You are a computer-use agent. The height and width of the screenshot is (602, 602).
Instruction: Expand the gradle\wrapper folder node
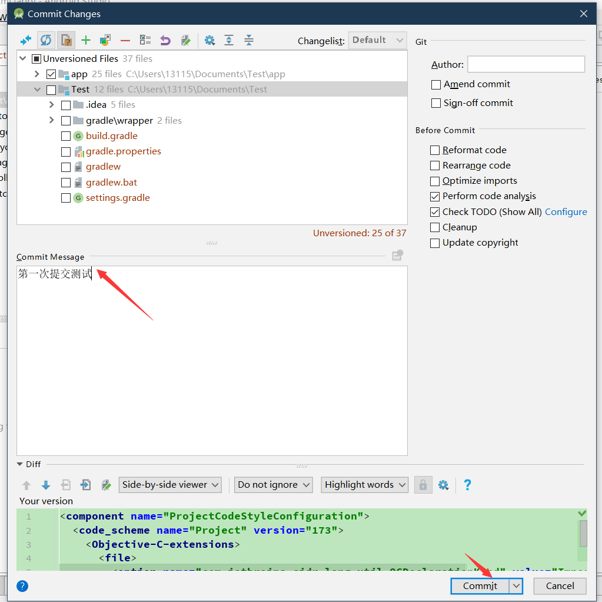click(x=51, y=120)
